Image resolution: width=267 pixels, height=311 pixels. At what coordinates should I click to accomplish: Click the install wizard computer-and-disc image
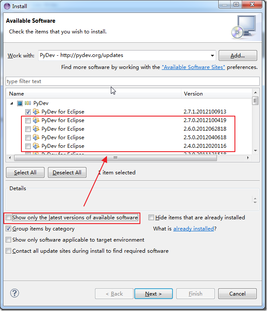coord(244,27)
